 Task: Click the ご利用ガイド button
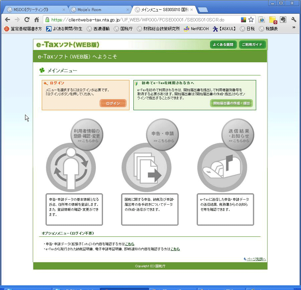point(252,45)
